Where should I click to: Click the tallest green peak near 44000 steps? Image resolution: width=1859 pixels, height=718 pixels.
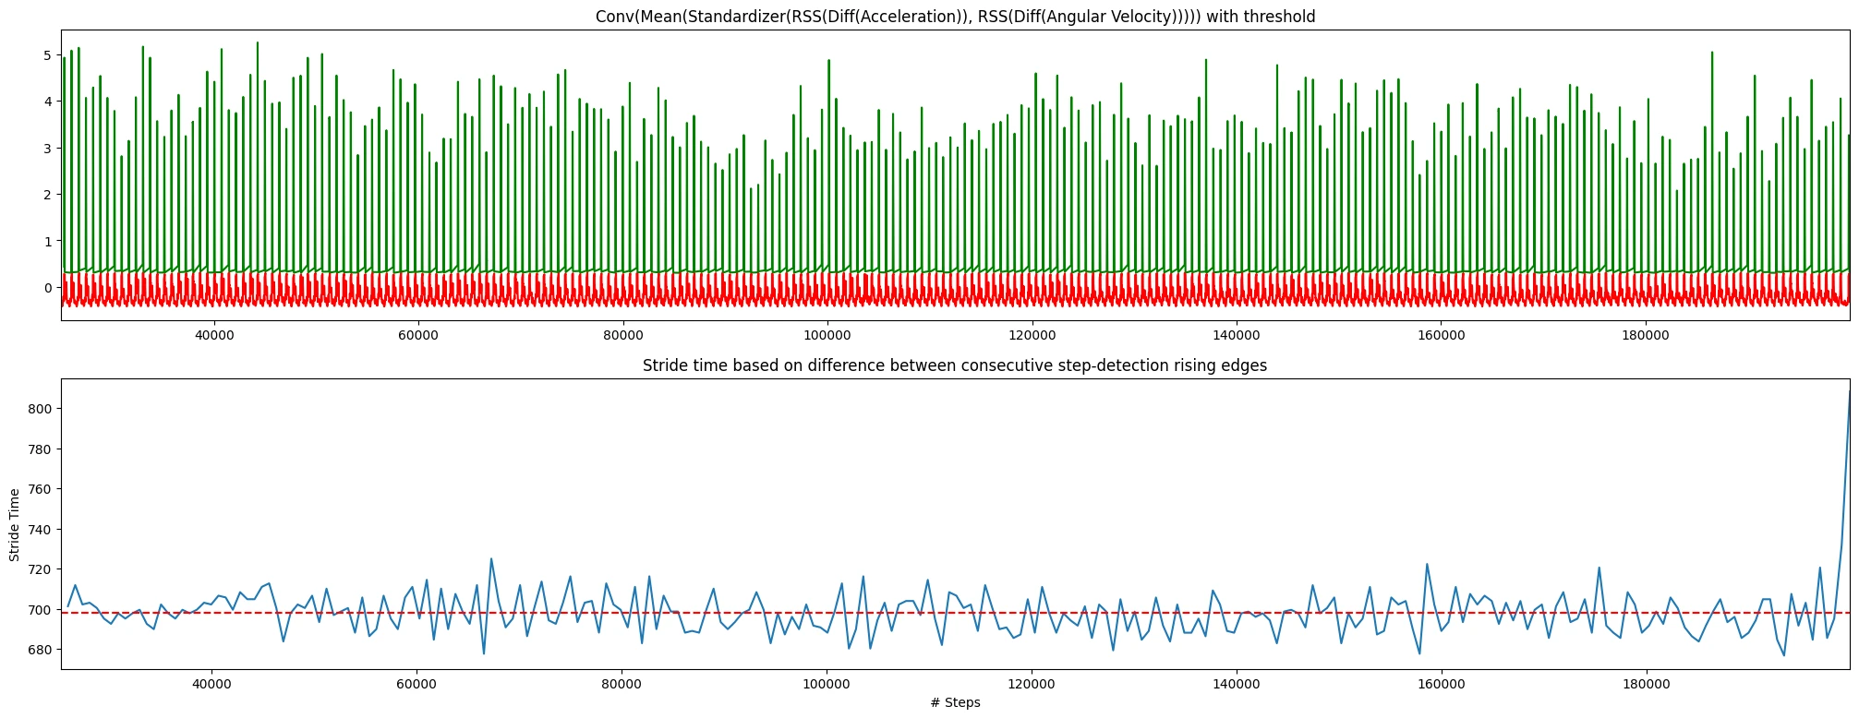(258, 44)
